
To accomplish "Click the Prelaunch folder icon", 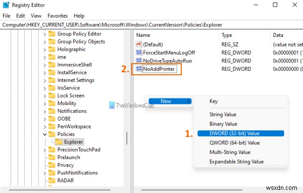I will click(x=52, y=158).
